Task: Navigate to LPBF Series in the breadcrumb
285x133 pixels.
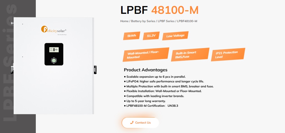Action: click(x=166, y=21)
